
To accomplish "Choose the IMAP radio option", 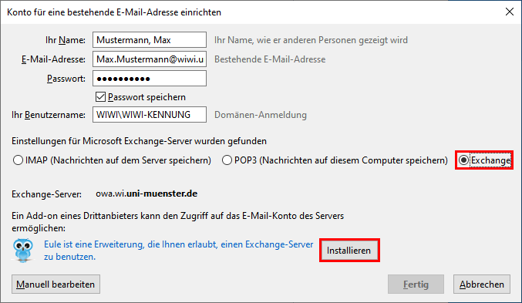I will [x=18, y=160].
